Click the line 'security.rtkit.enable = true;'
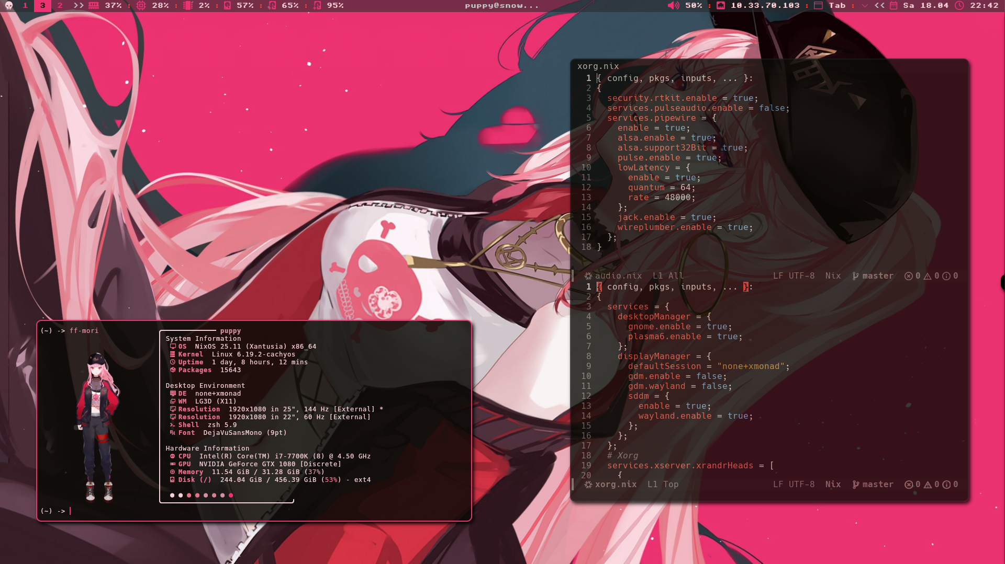Viewport: 1005px width, 564px height. point(683,98)
